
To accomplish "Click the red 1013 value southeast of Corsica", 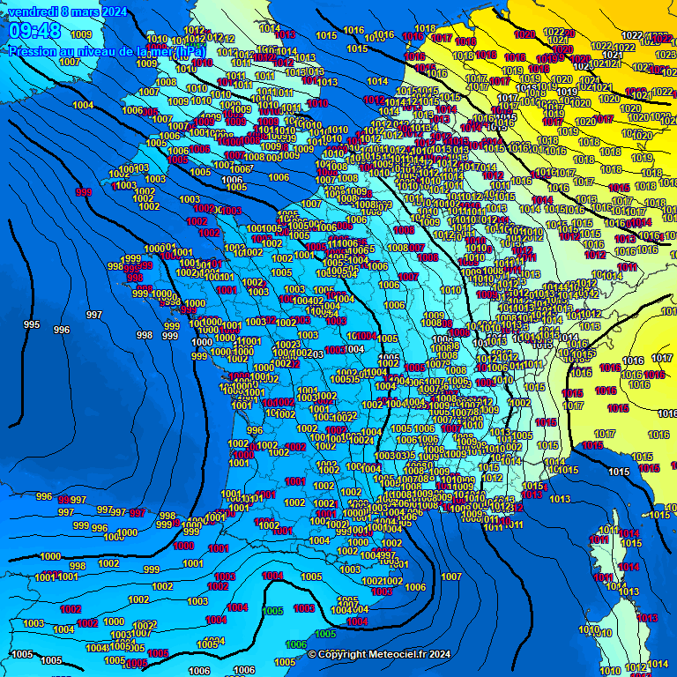I will pos(647,618).
